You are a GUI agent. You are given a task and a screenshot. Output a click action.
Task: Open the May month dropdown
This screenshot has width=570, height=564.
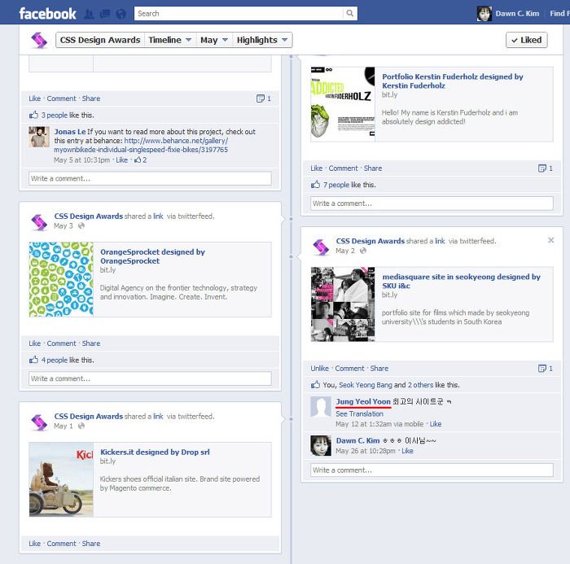click(x=214, y=40)
